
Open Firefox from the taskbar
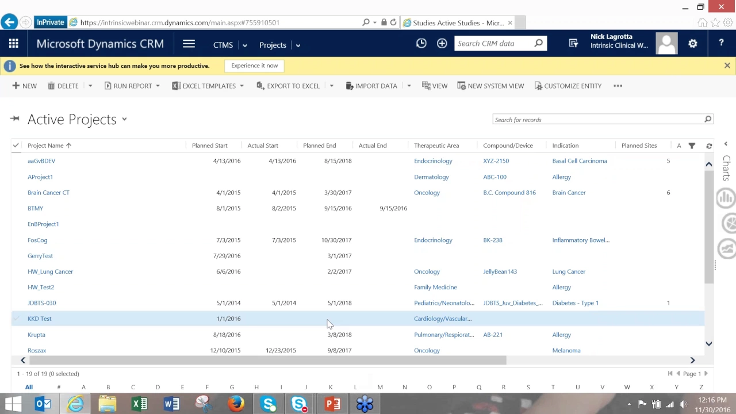point(236,404)
